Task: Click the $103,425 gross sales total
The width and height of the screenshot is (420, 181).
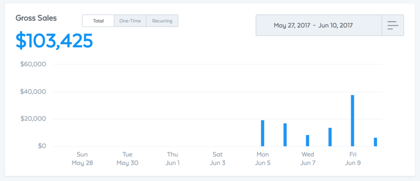Action: (55, 41)
